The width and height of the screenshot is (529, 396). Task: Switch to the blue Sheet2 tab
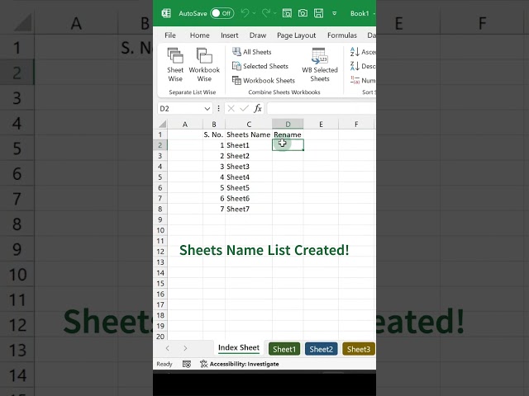click(322, 349)
